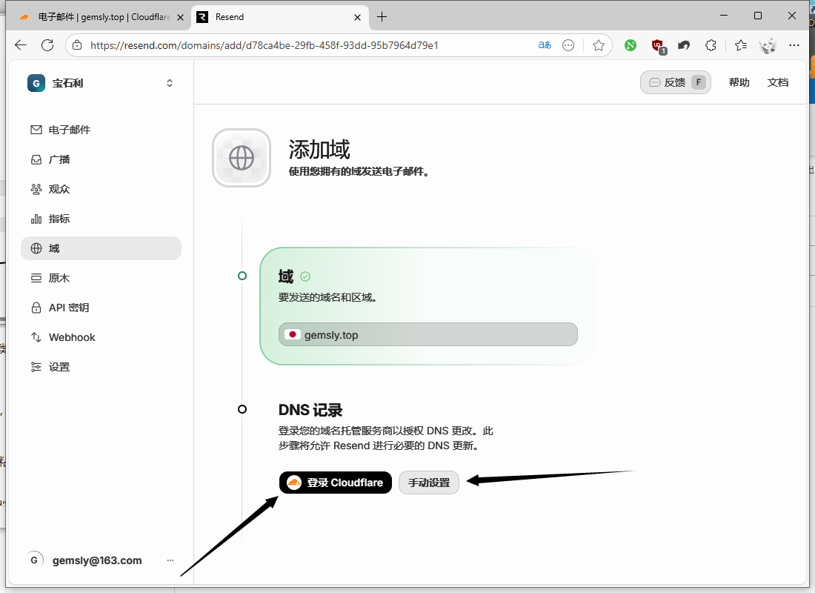
Task: Open API 密钥 keys page
Action: [69, 308]
